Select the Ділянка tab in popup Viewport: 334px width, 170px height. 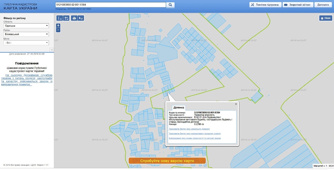(179, 108)
